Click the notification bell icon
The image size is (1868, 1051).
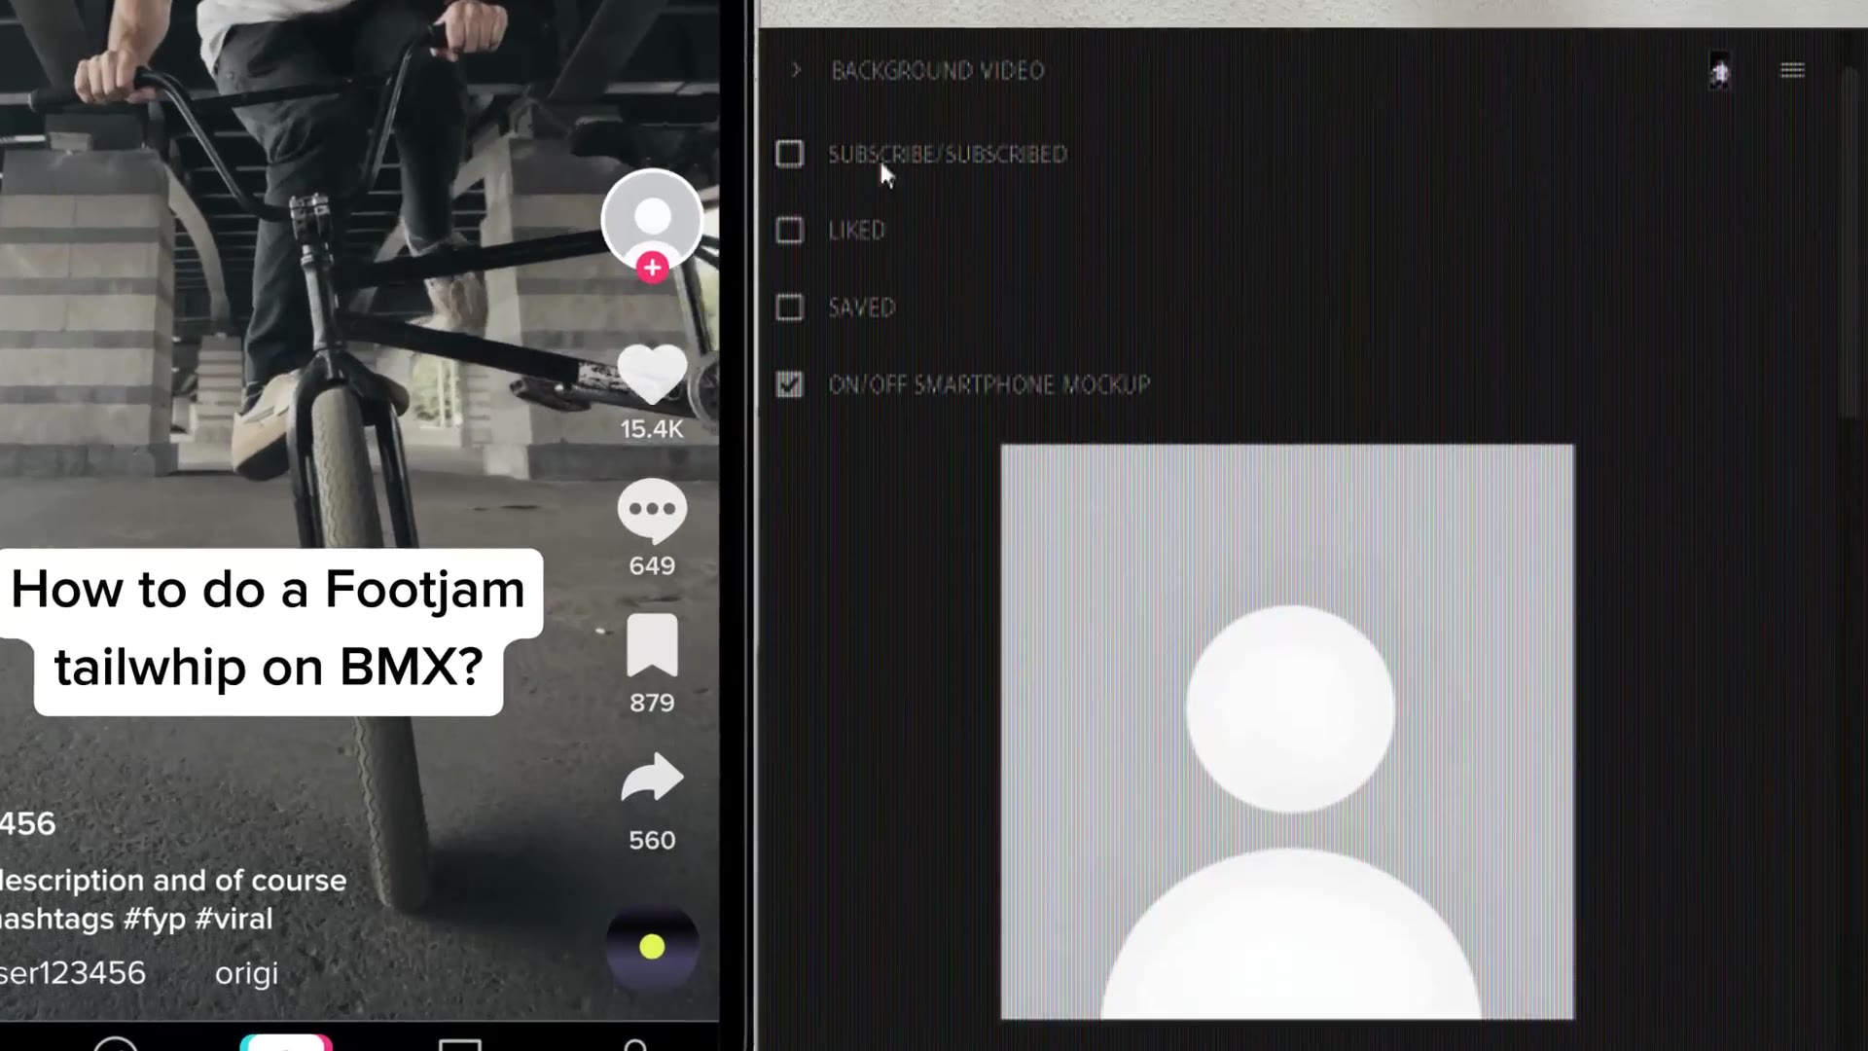(1719, 71)
